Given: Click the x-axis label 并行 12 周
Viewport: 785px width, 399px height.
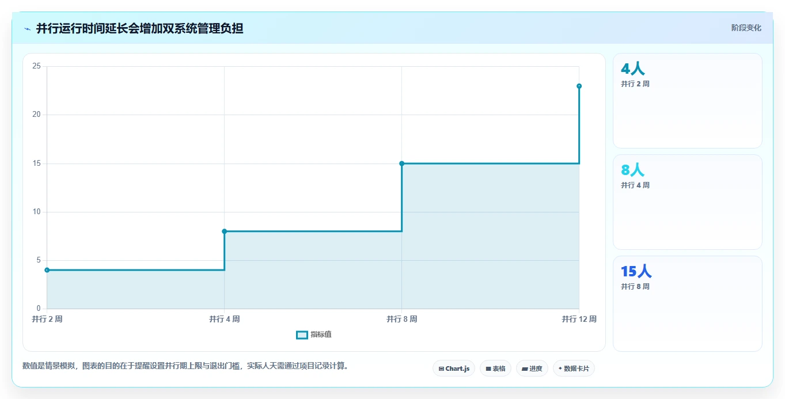Looking at the screenshot, I should click(579, 319).
